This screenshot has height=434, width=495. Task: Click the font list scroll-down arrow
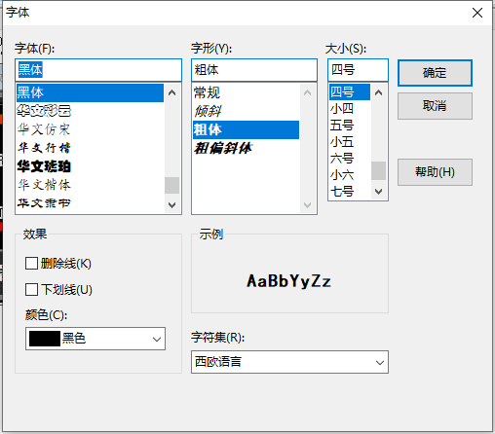(x=172, y=204)
